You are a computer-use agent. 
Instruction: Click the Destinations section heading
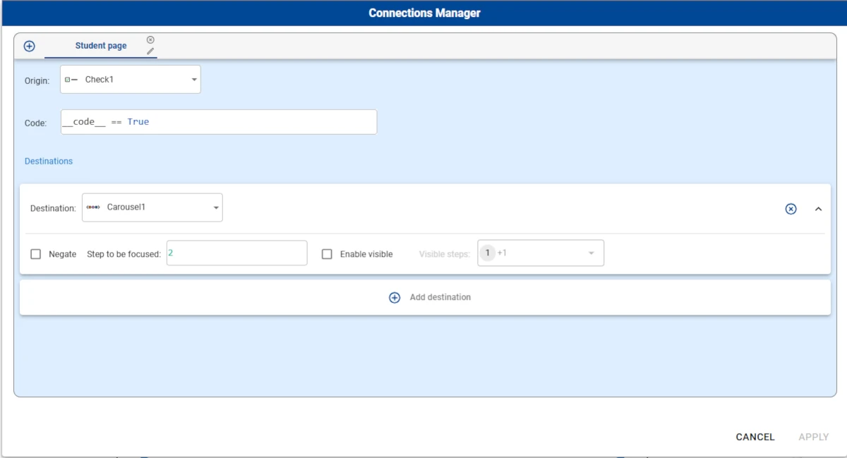pyautogui.click(x=49, y=161)
